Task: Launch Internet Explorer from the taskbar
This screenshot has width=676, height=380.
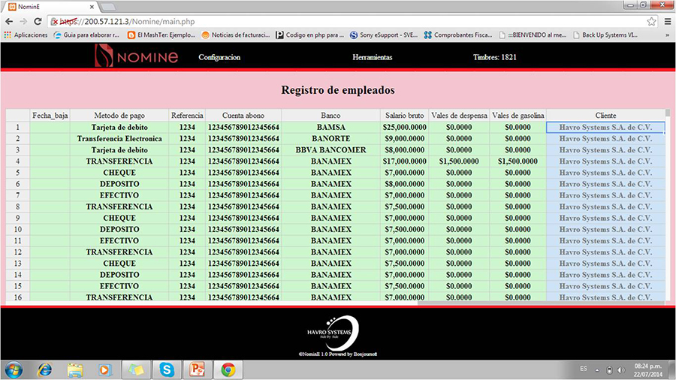Action: [x=44, y=369]
